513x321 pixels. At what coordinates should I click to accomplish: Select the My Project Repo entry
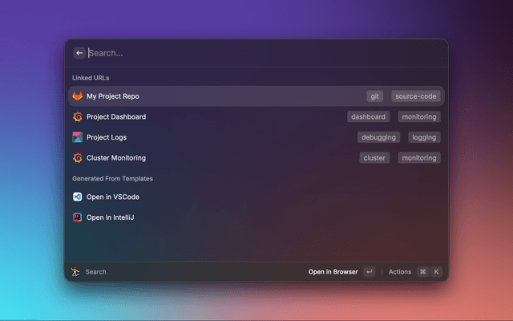113,96
